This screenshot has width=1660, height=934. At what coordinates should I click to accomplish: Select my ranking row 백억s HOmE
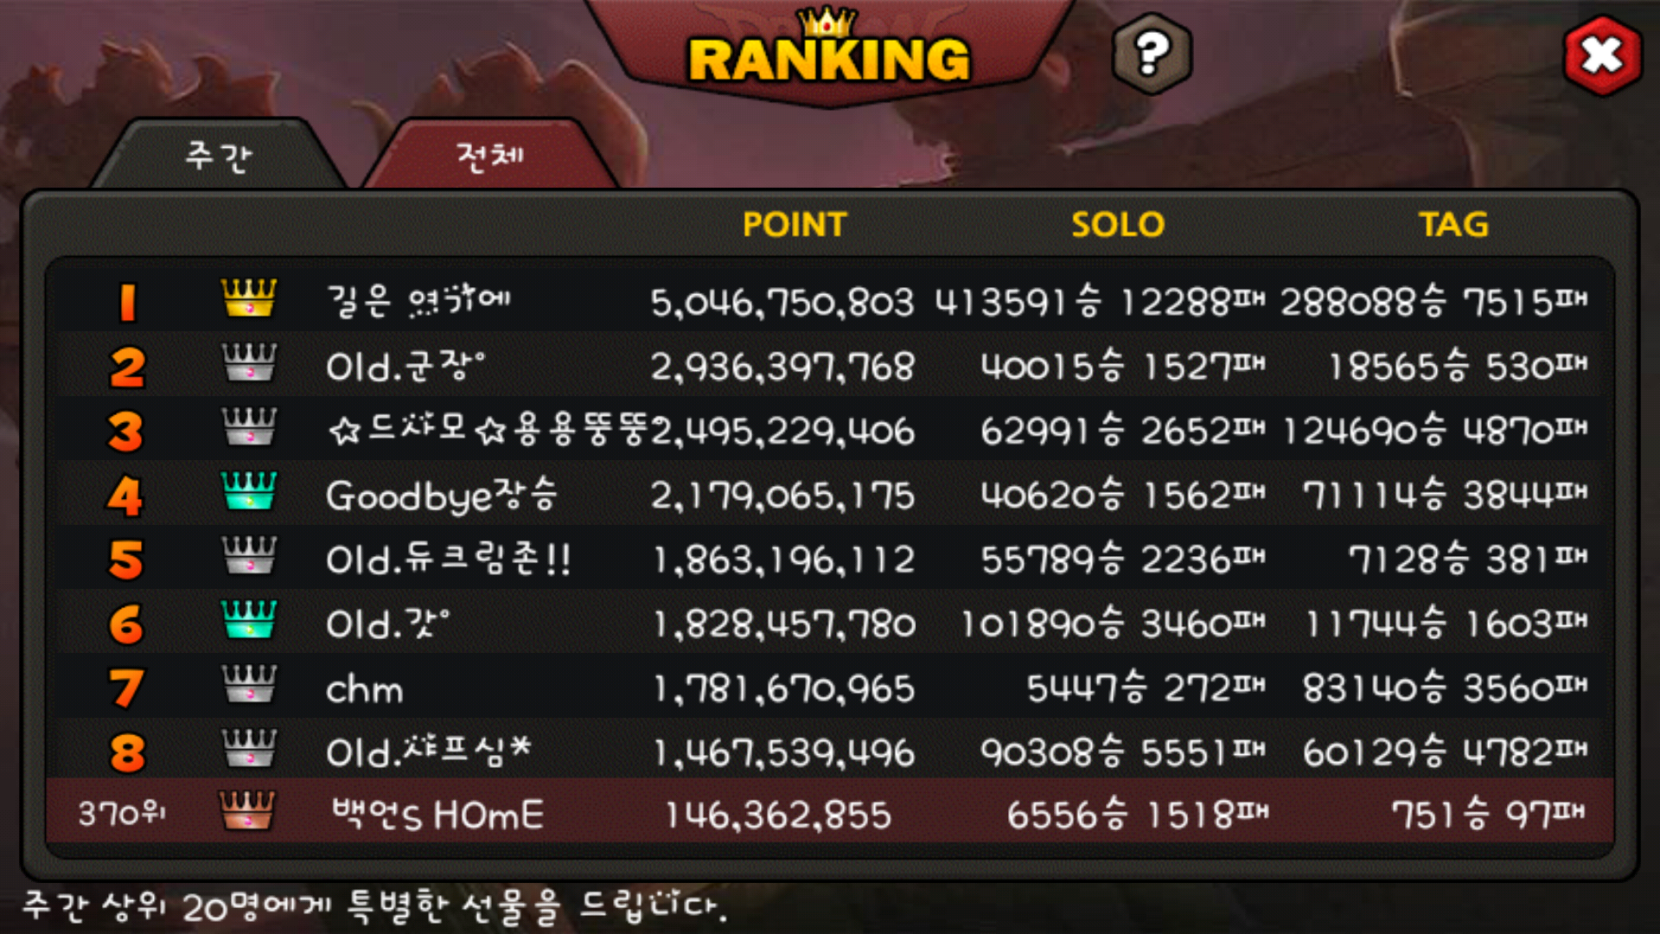point(830,812)
